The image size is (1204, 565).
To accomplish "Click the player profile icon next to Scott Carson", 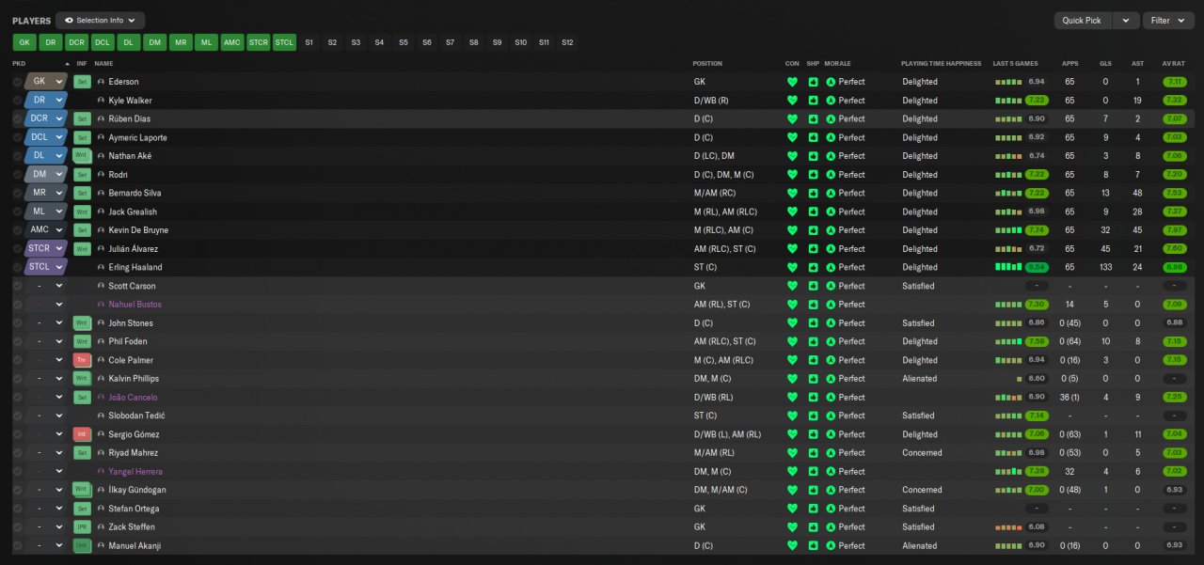I will point(101,286).
